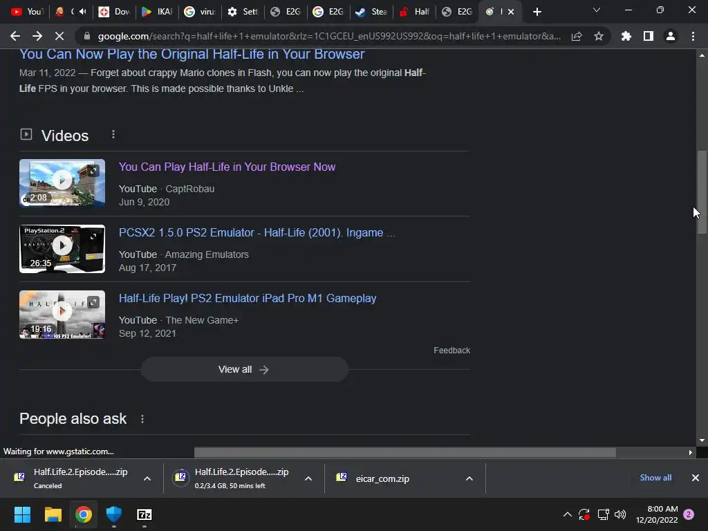Viewport: 708px width, 531px height.
Task: Open Chrome three-dot menu
Action: (693, 36)
